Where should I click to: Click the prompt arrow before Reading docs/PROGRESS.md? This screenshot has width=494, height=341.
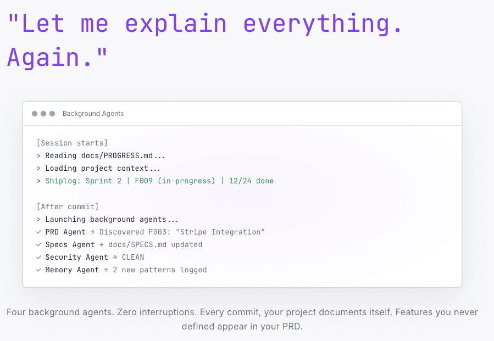point(39,156)
